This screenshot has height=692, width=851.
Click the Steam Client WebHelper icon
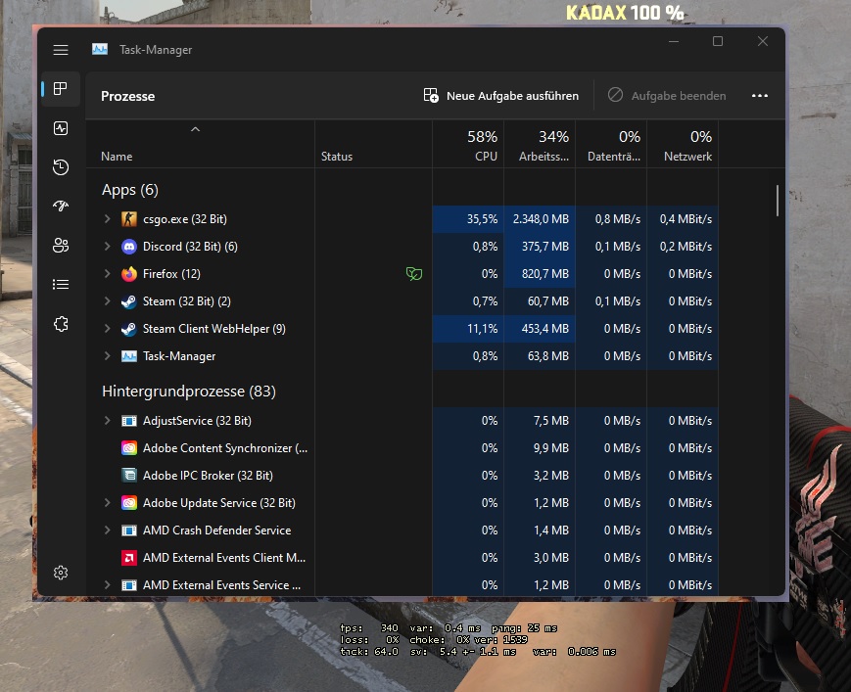click(x=129, y=329)
